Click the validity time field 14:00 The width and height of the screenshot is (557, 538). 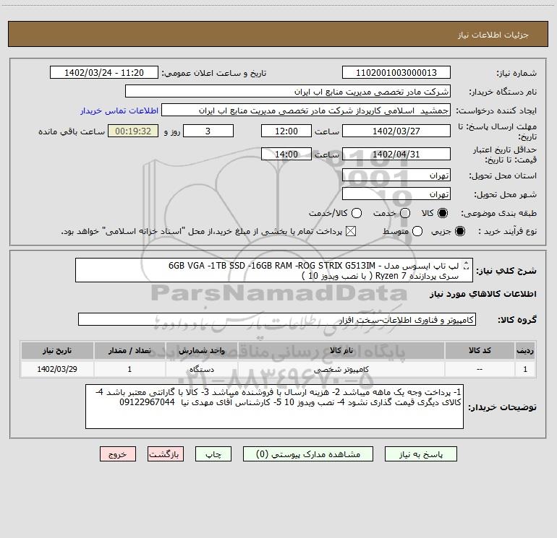pyautogui.click(x=286, y=154)
